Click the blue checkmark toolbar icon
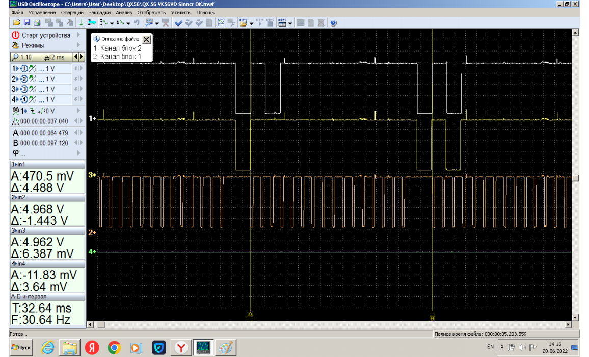The width and height of the screenshot is (589, 357). pos(178,23)
